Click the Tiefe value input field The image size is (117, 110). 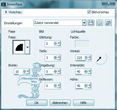click(49, 58)
